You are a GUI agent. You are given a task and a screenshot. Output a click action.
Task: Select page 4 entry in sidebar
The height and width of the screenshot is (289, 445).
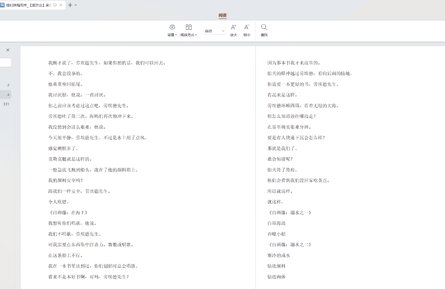tap(8, 95)
